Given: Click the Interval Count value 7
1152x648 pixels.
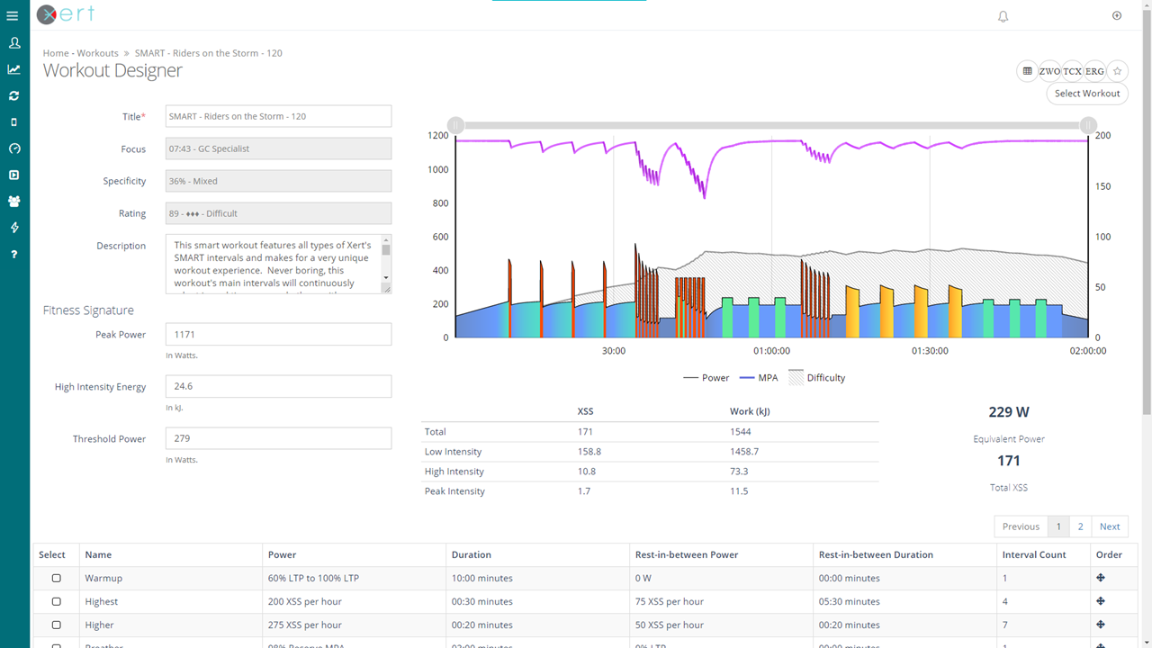Looking at the screenshot, I should (1005, 625).
